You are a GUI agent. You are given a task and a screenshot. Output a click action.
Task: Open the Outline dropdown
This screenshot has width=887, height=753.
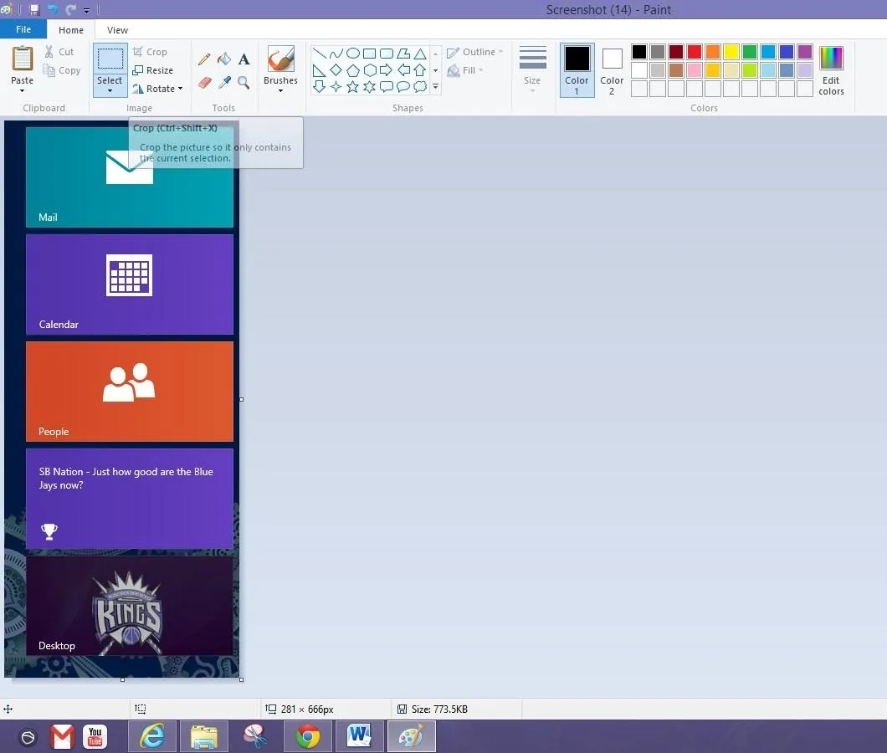[x=474, y=52]
